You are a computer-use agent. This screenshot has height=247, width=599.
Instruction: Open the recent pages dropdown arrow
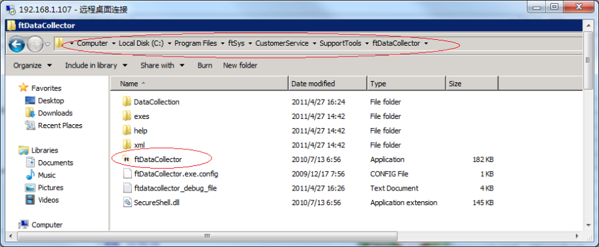point(47,44)
